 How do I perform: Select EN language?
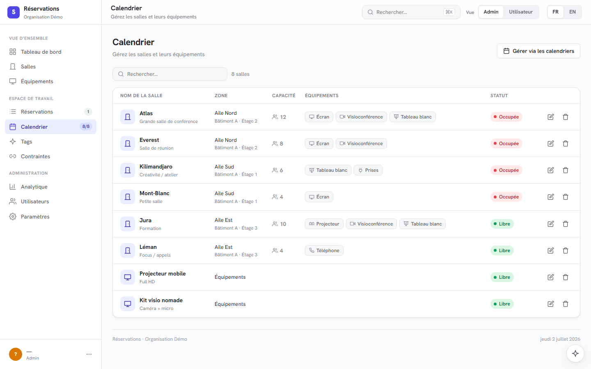tap(573, 12)
